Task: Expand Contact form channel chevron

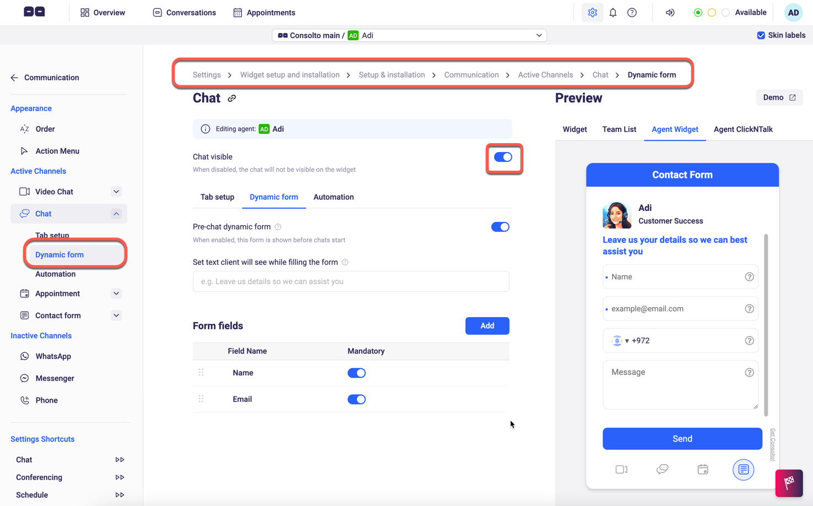Action: 116,315
